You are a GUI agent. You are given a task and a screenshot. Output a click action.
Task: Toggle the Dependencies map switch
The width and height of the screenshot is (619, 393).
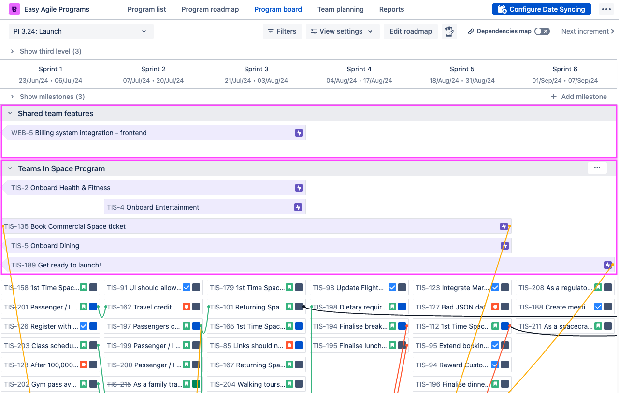pyautogui.click(x=542, y=31)
